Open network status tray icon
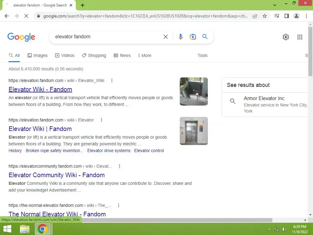The width and height of the screenshot is (313, 235). [x=277, y=229]
